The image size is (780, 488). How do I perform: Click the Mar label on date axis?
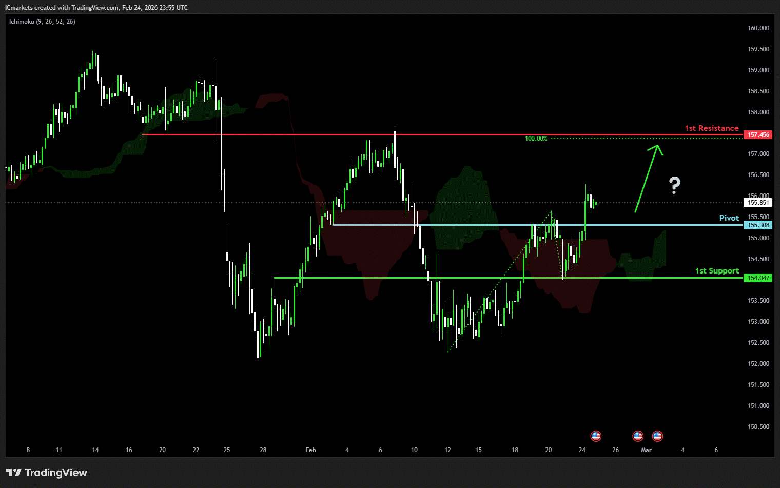pos(646,450)
